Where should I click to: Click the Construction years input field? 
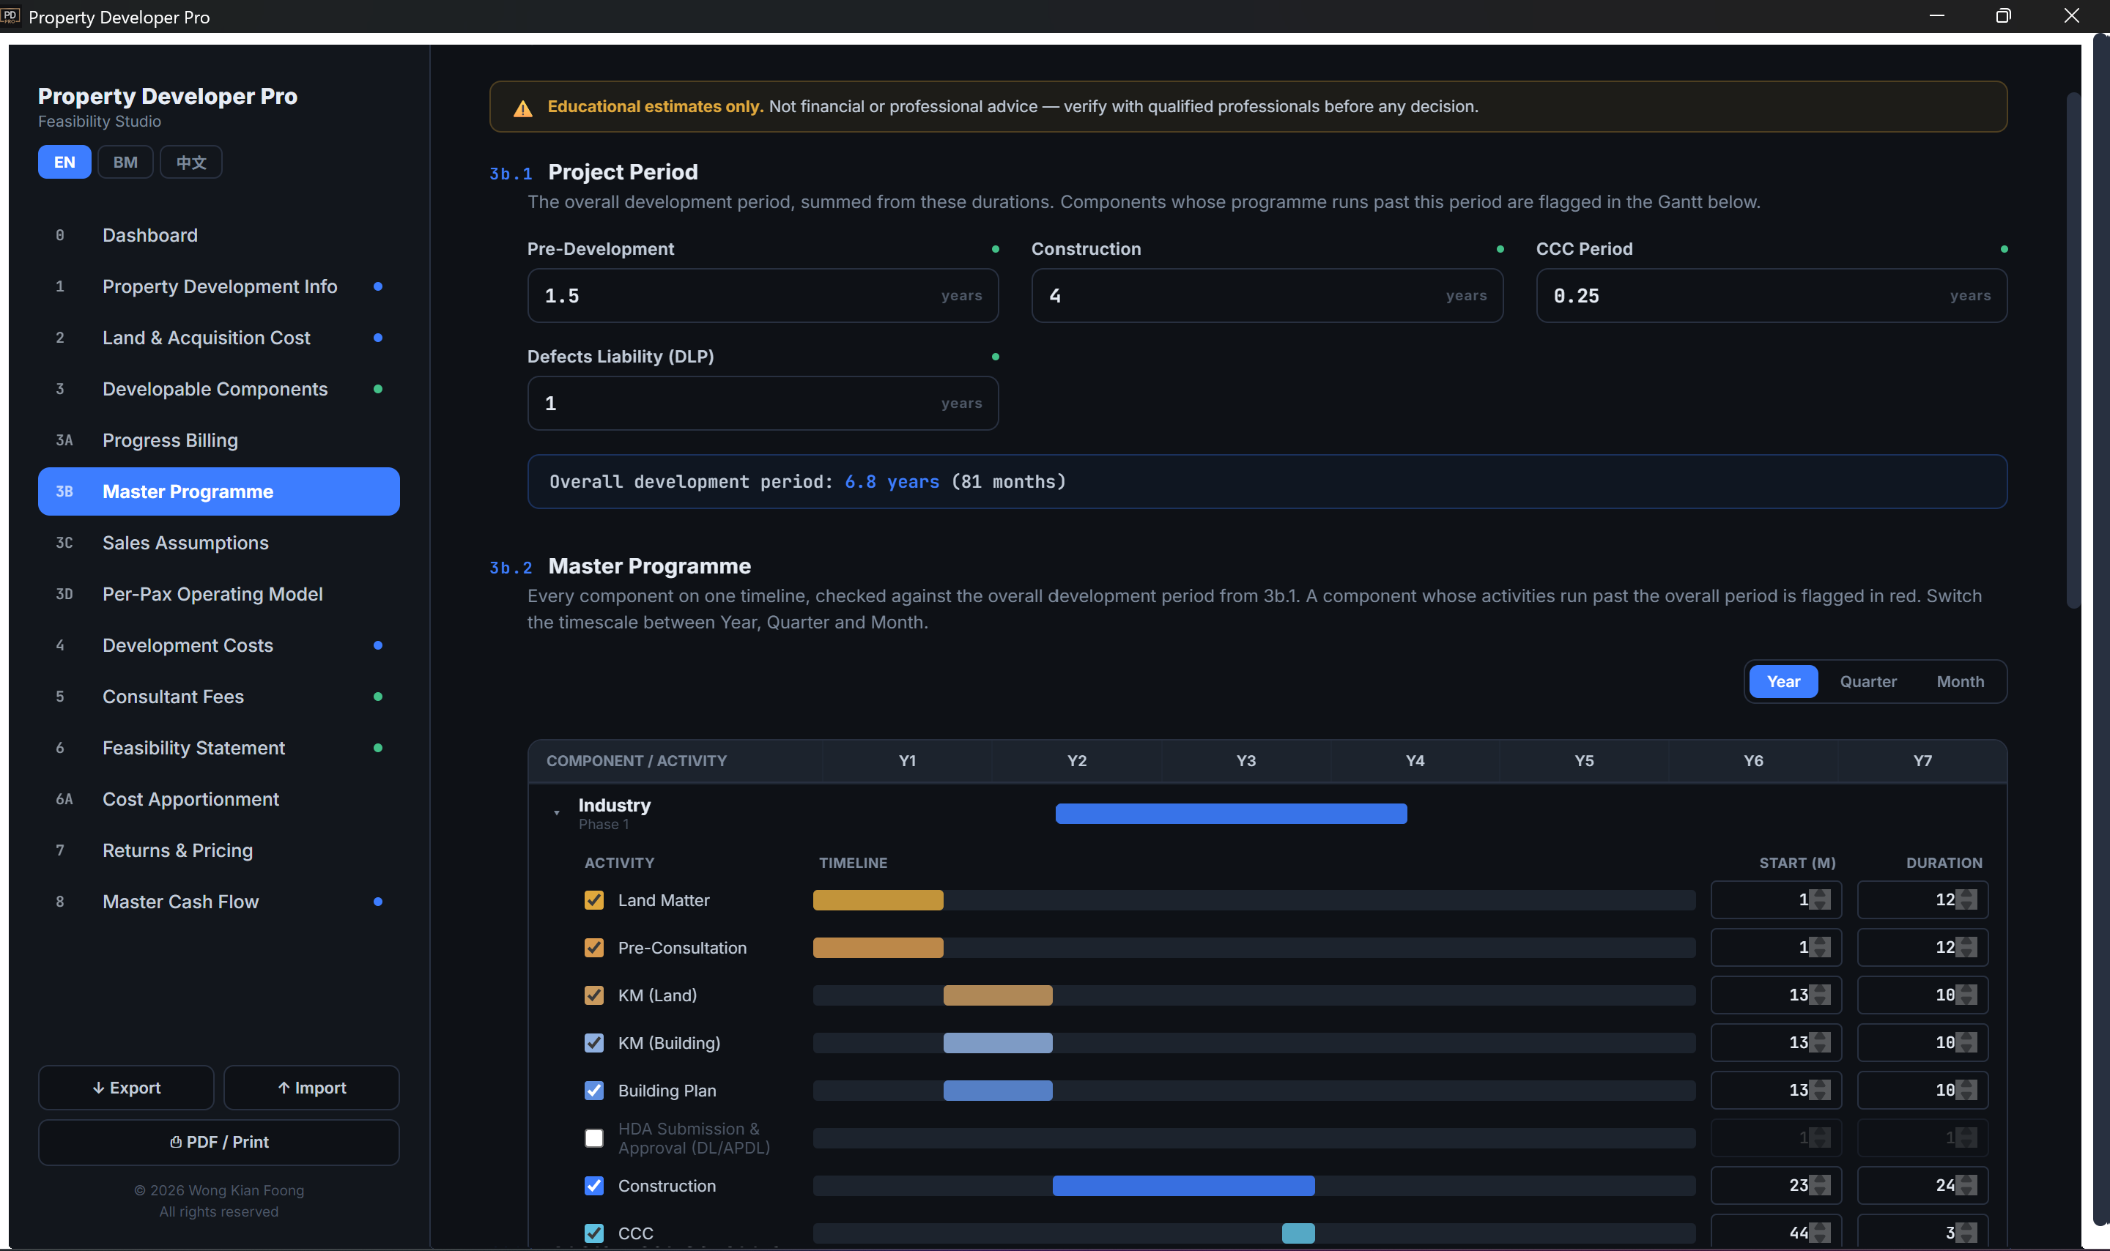coord(1267,296)
